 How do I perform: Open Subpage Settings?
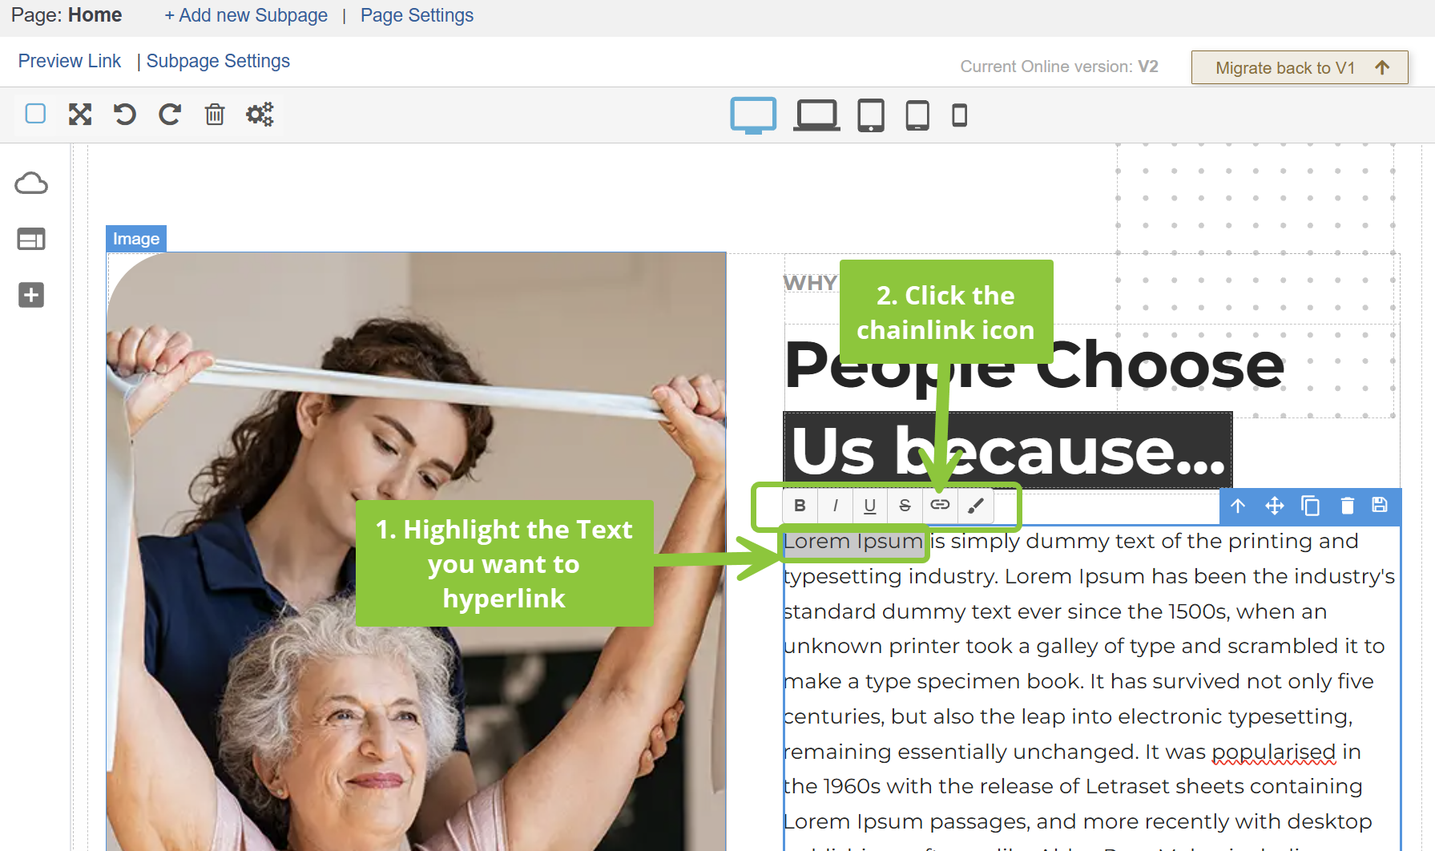point(218,61)
